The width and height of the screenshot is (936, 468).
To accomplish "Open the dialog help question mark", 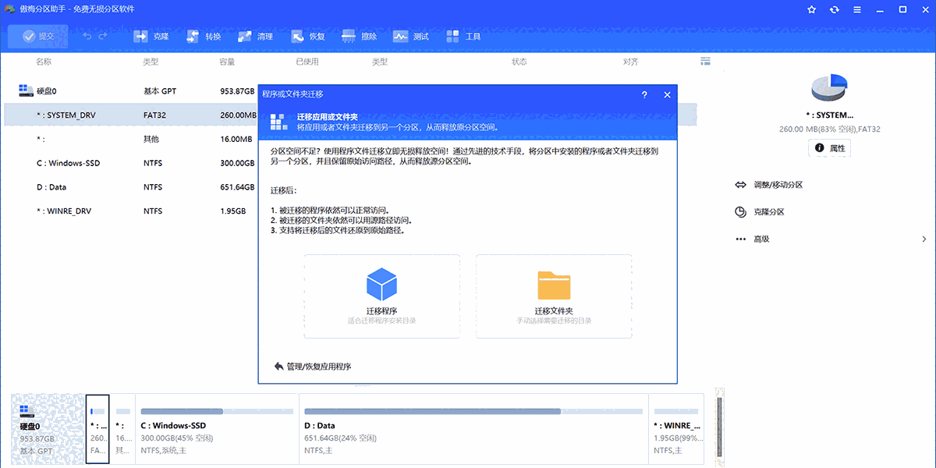I will [x=643, y=94].
